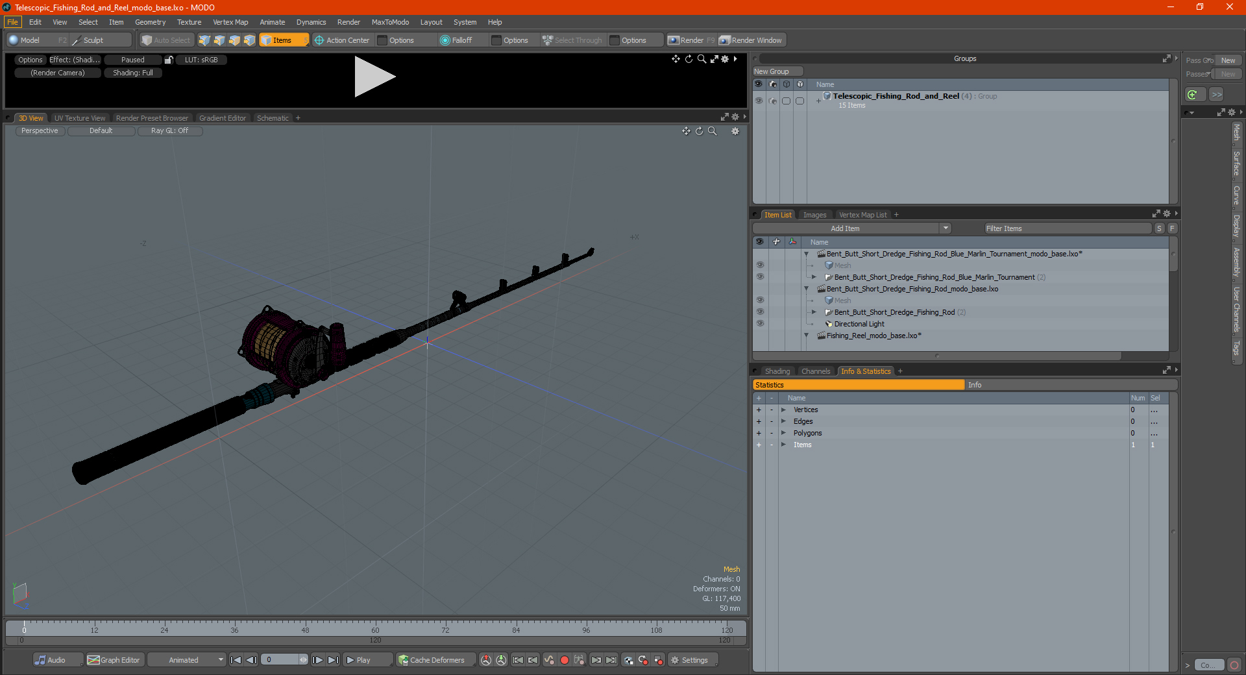Open the Default shading style dropdown
Screen dimensions: 1246x675
[101, 130]
